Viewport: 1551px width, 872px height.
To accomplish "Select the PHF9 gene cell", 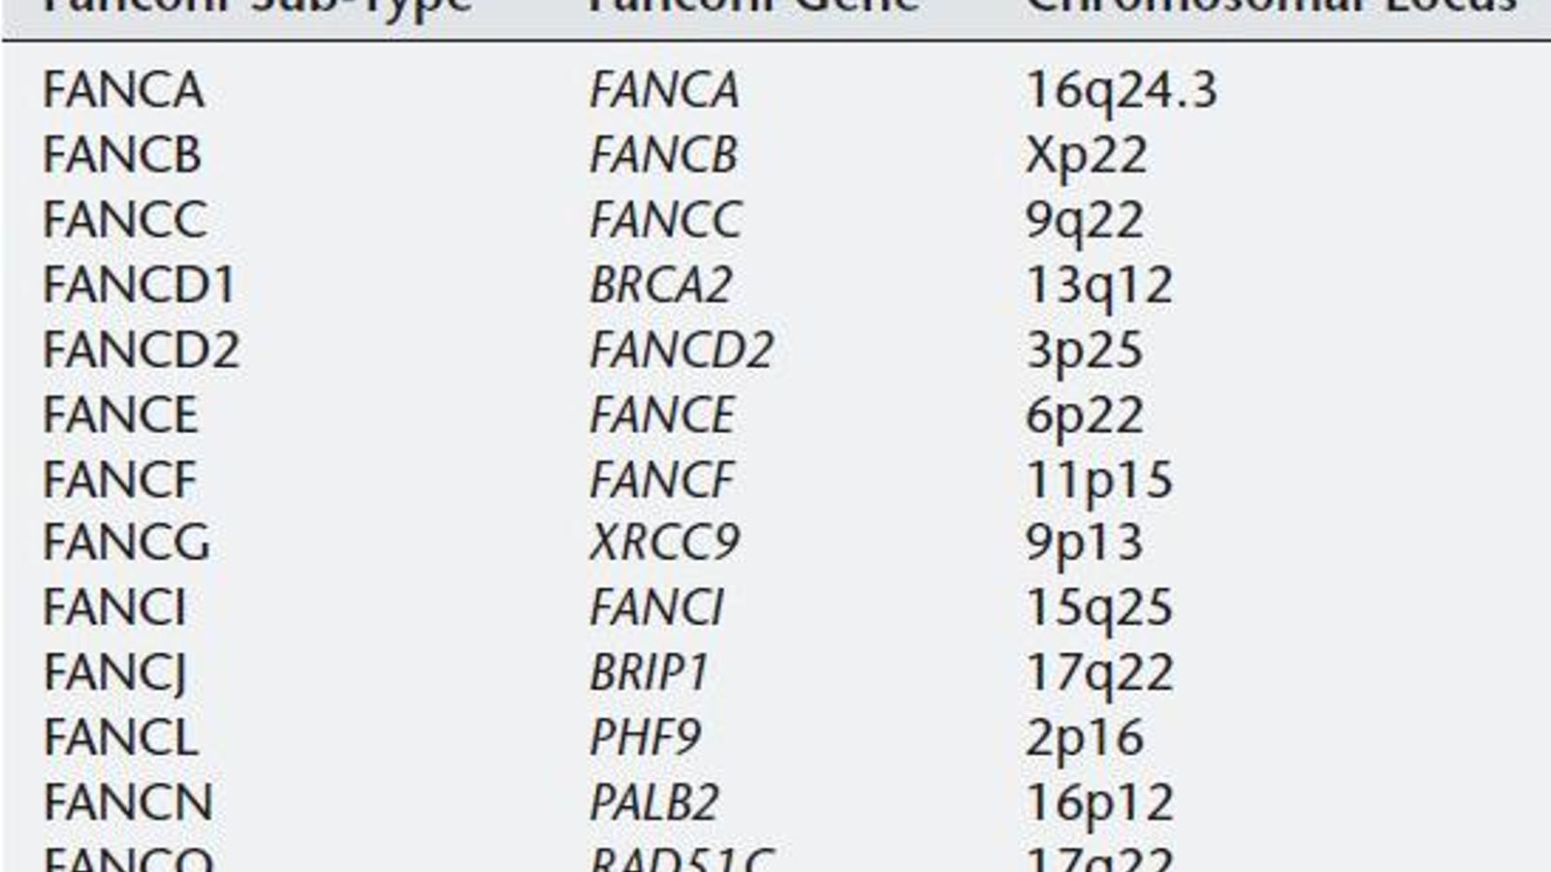I will pos(645,737).
